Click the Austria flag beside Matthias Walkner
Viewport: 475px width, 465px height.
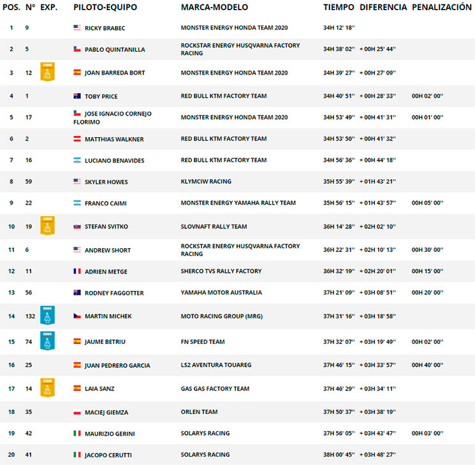77,138
